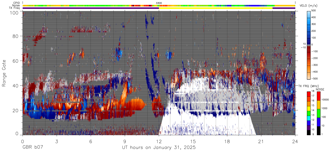Click the 1000 noise scale label
This screenshot has width=332, height=153.
pyautogui.click(x=324, y=108)
